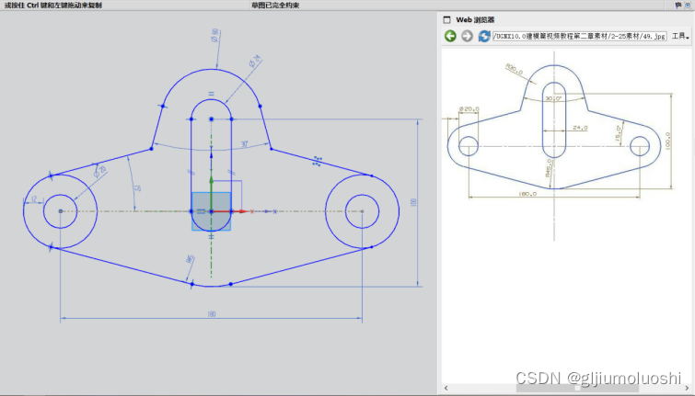Select the 100 vertical dimension in sketch
This screenshot has height=396, width=695.
pyautogui.click(x=413, y=202)
